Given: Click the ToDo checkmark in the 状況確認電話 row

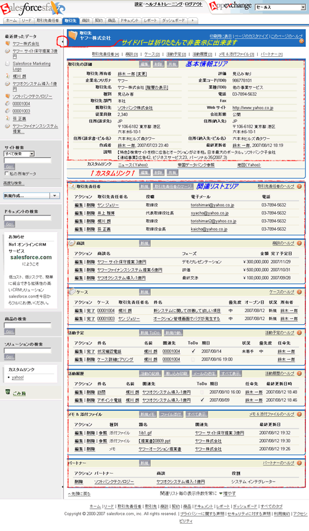Looking at the screenshot, I should click(193, 351).
